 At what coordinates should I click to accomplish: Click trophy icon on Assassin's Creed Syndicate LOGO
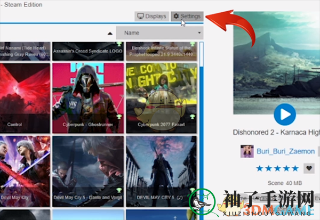click(119, 44)
